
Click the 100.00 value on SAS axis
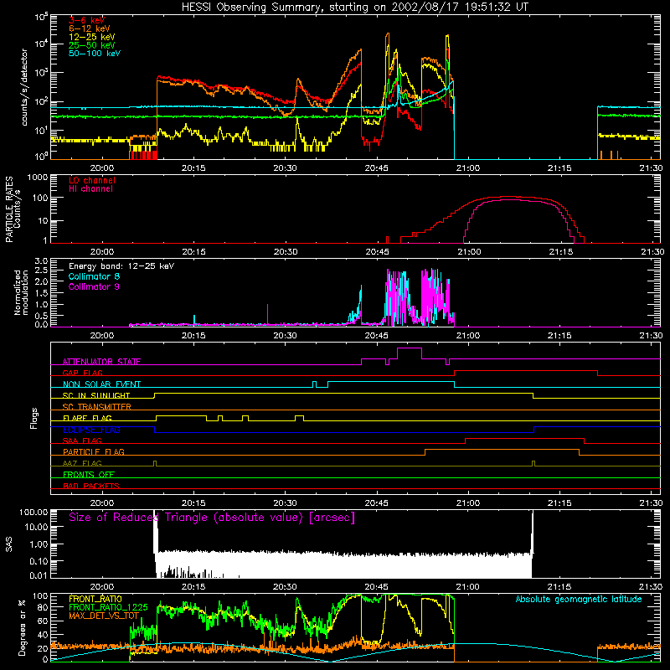pos(33,512)
